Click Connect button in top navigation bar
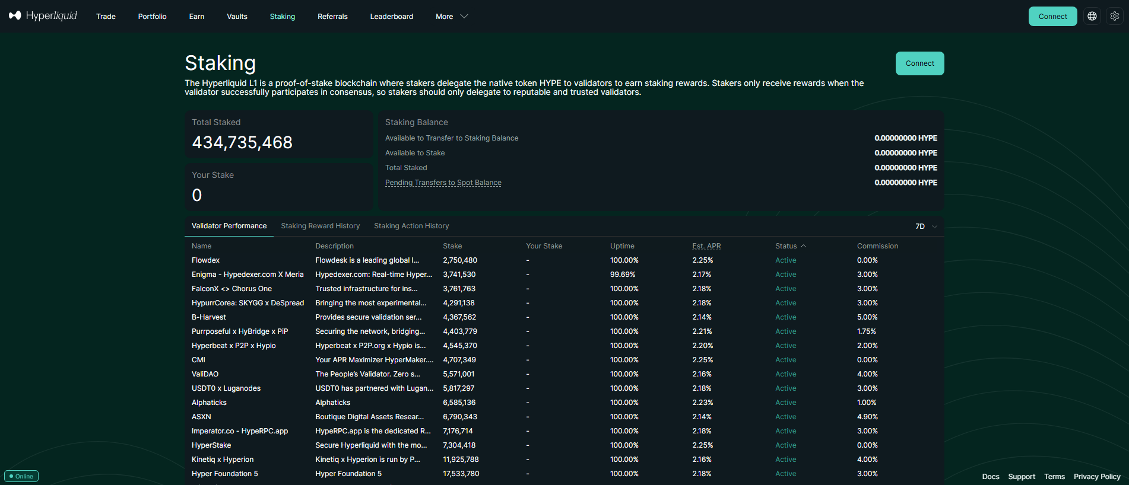 [x=1052, y=17]
